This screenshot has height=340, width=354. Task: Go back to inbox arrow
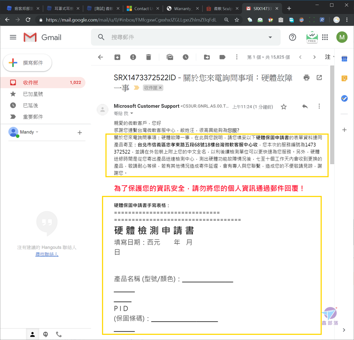101,57
